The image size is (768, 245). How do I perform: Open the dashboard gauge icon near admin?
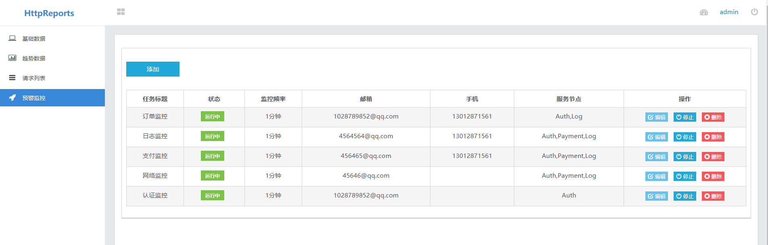[704, 12]
